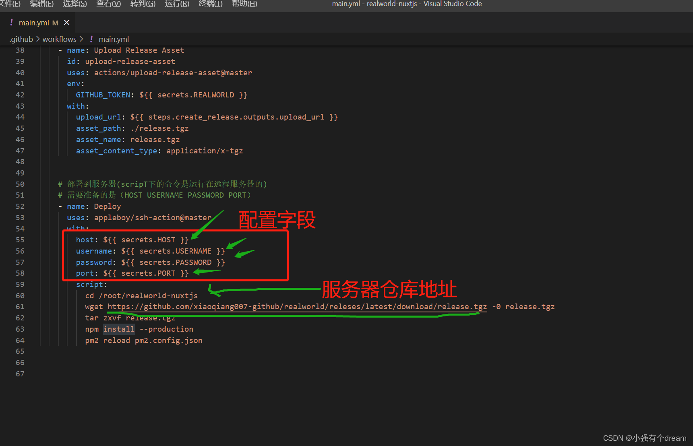Click the text 'Upload Release Asset'
Viewport: 693px width, 446px height.
tap(139, 50)
